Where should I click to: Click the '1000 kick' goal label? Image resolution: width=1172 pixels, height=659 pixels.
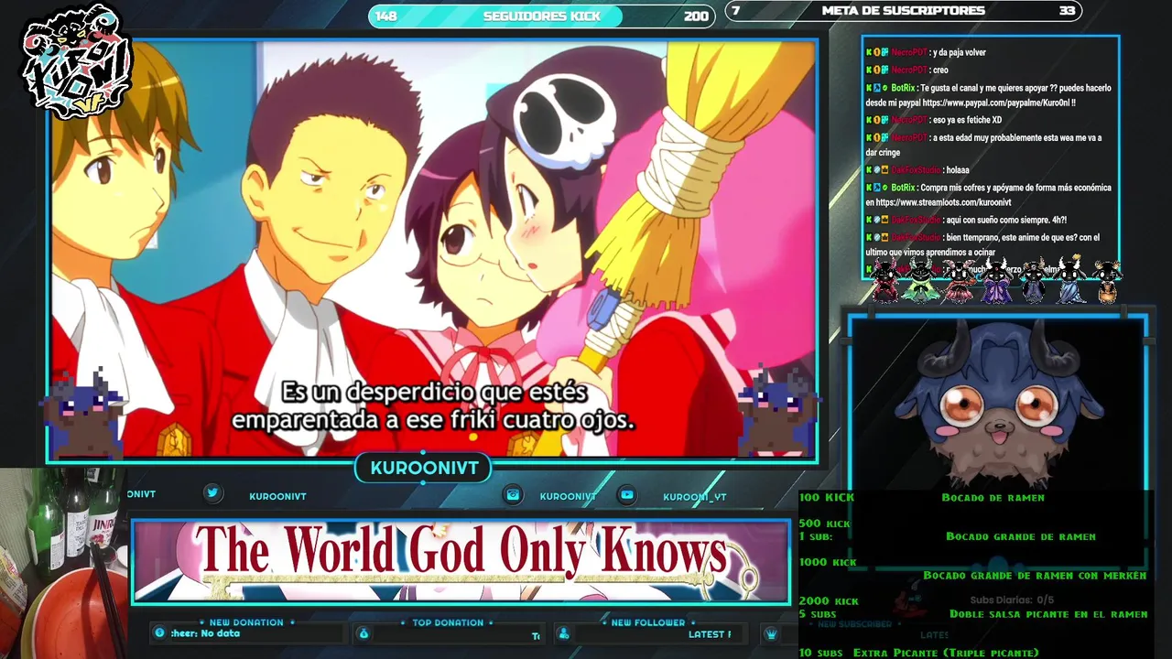coord(828,562)
